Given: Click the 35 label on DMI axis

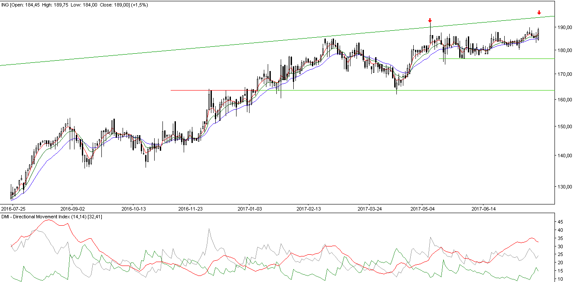Looking at the screenshot, I should [x=560, y=238].
